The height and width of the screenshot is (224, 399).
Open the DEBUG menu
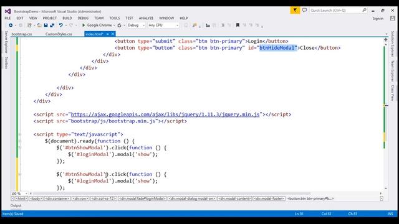(x=83, y=18)
